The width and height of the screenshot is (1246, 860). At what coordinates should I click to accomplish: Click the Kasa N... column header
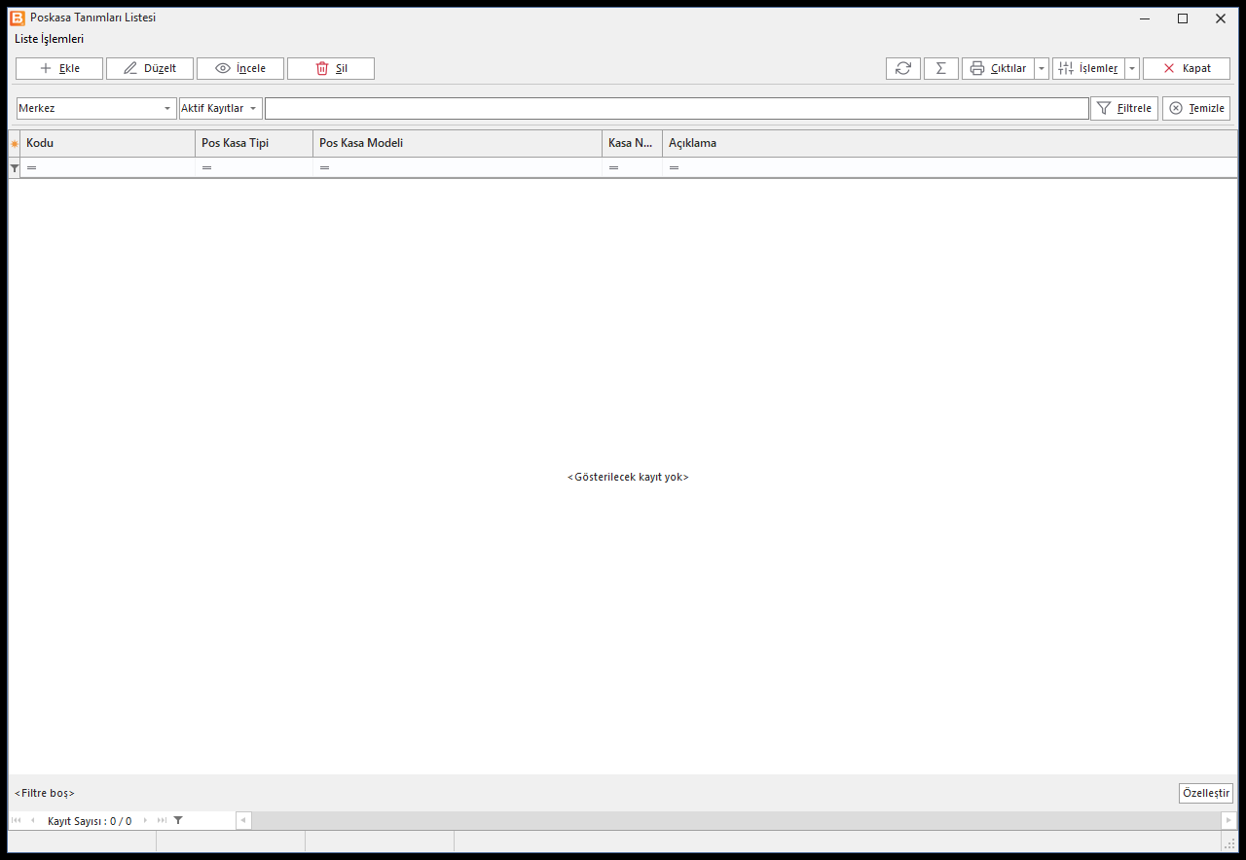633,143
